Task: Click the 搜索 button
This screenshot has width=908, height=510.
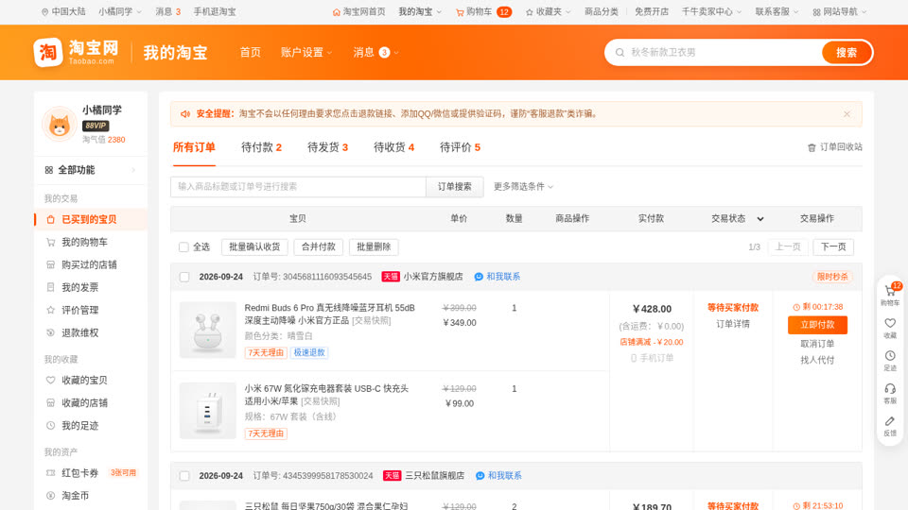Action: (846, 53)
